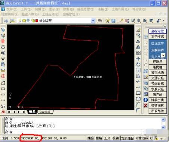The height and width of the screenshot is (142, 169).
Task: Select the array four-squares tool
Action: click(x=138, y=53)
